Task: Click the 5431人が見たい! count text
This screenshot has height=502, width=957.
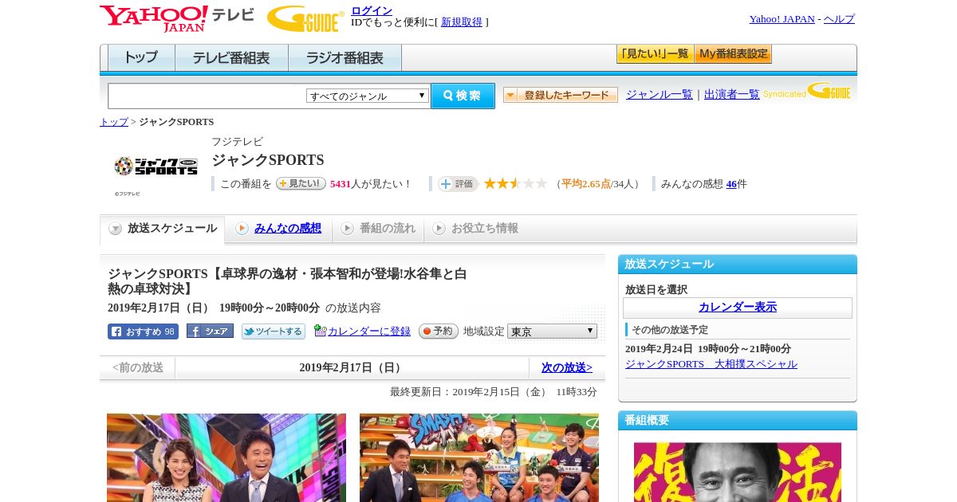Action: (x=371, y=183)
